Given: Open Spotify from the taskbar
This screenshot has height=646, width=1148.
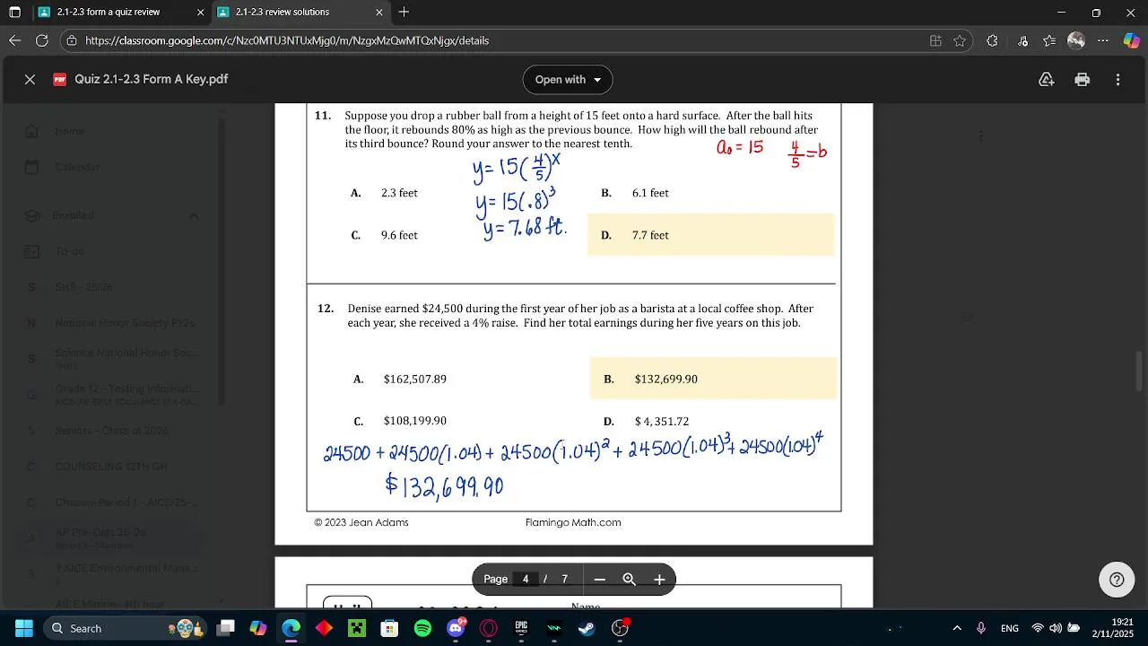Looking at the screenshot, I should [x=422, y=628].
